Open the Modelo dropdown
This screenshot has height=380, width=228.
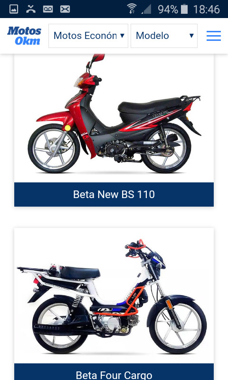164,36
